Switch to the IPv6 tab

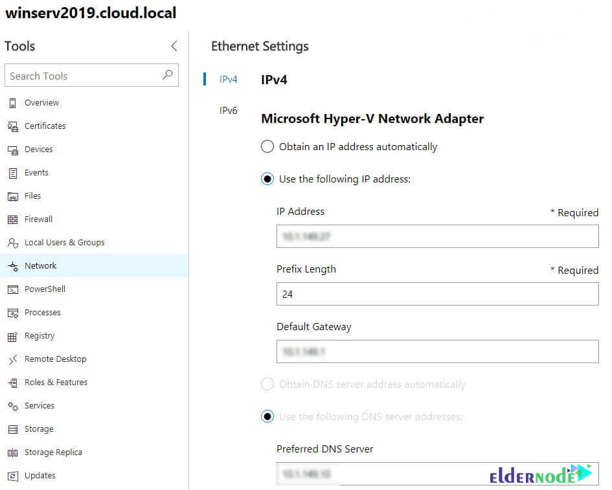click(x=228, y=110)
